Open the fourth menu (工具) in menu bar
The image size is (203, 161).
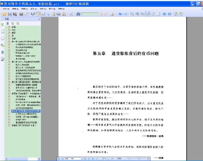pyautogui.click(x=33, y=9)
